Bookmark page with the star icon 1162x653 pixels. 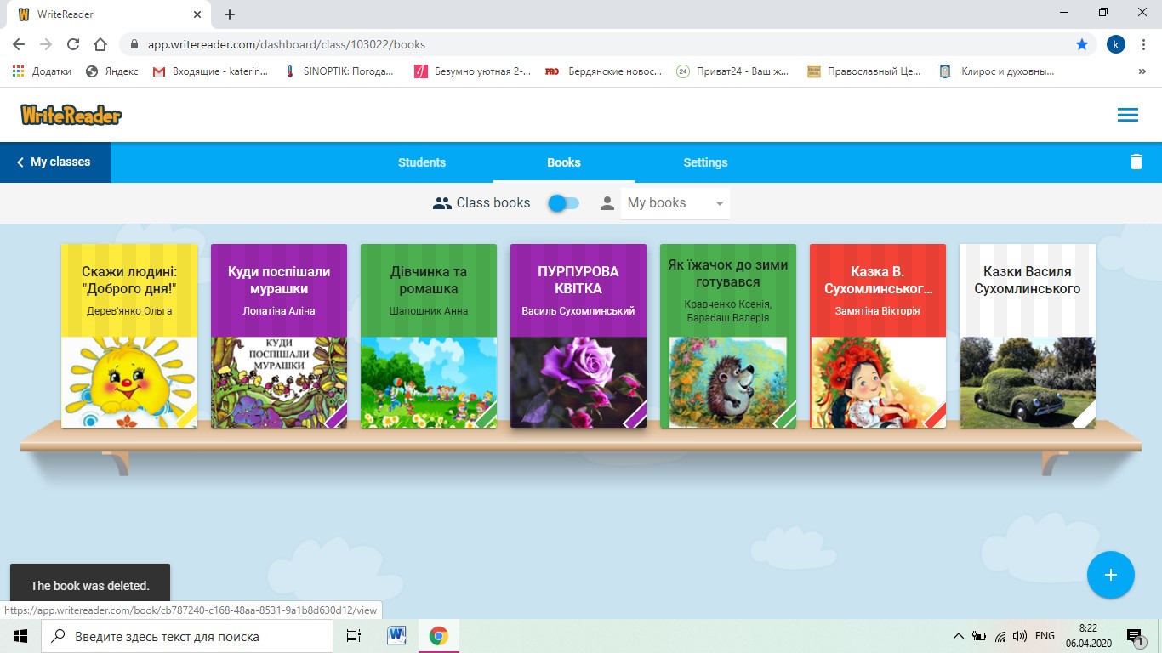[x=1082, y=44]
